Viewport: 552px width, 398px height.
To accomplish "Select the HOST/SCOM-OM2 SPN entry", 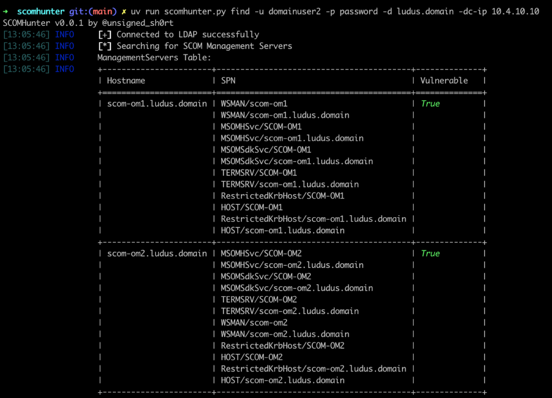I will (251, 357).
